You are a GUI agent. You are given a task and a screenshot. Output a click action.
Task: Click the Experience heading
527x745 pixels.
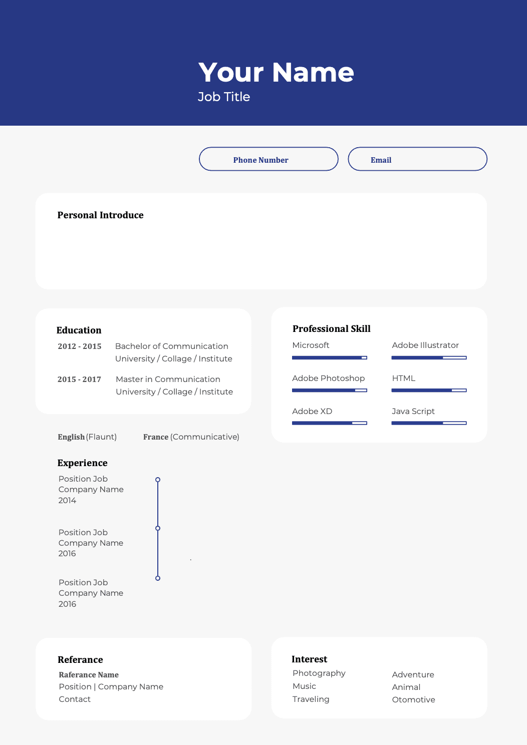pos(82,463)
